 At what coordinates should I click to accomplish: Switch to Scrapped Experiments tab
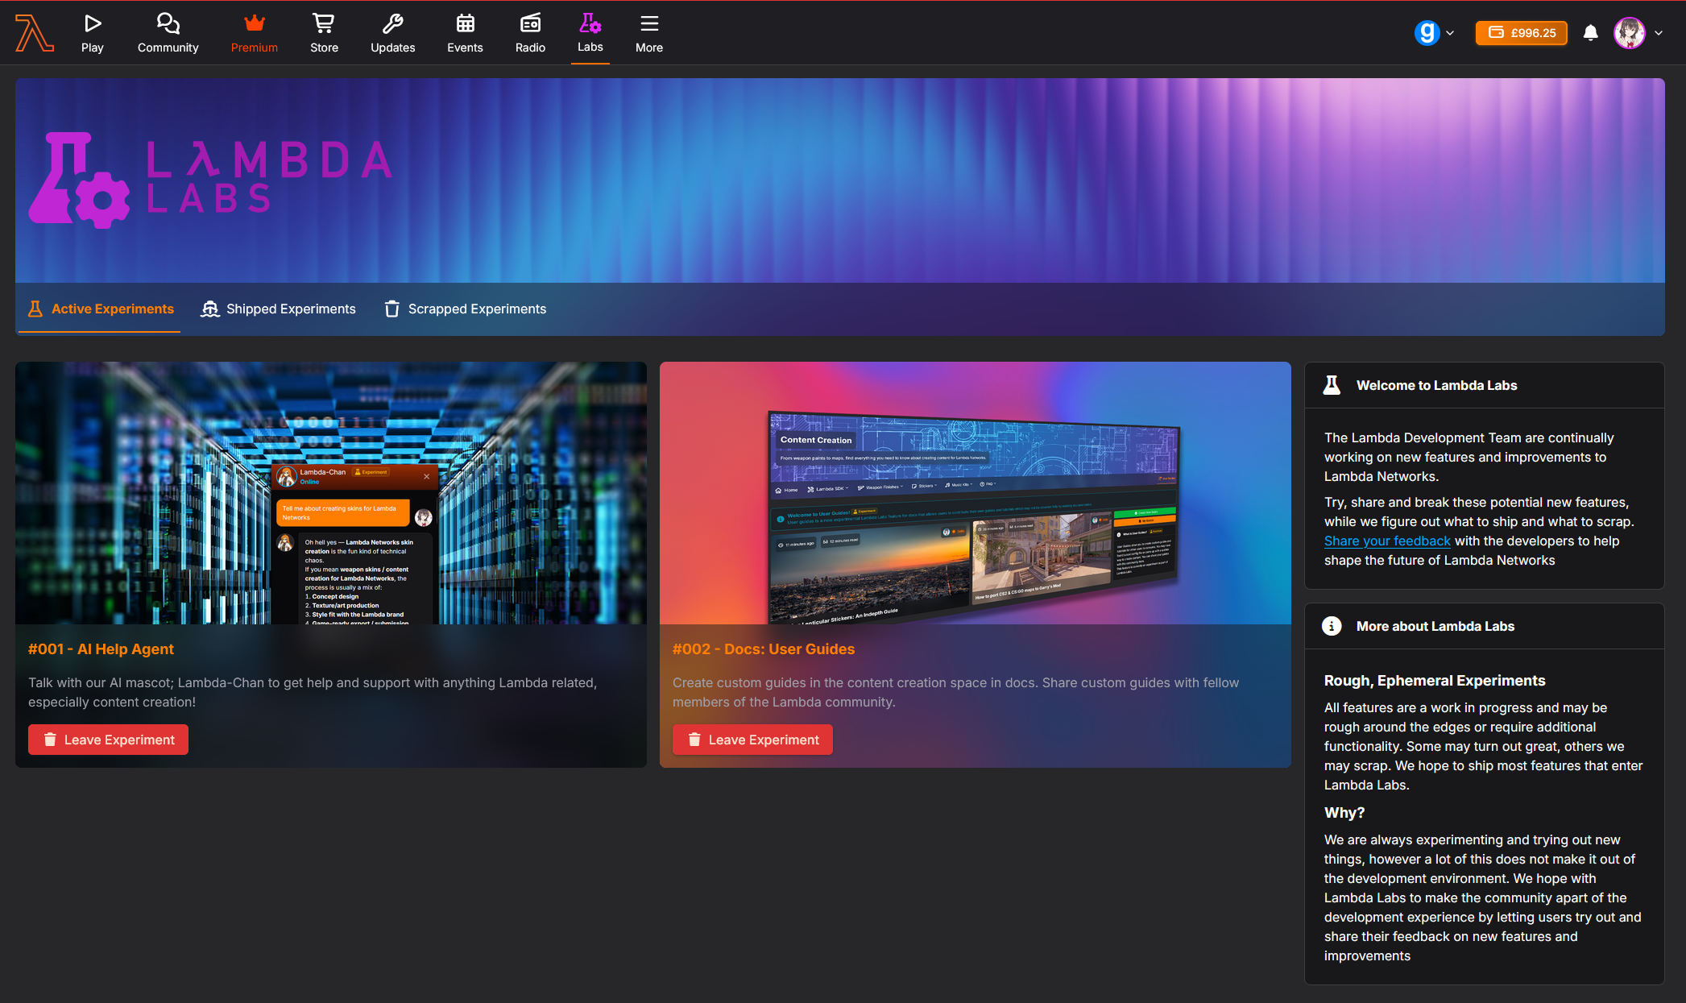[x=466, y=309]
